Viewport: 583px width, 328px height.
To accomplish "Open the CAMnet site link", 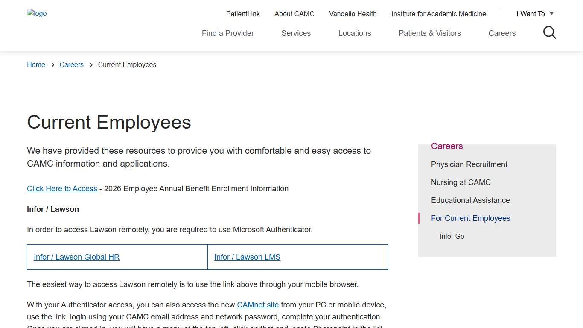I will pyautogui.click(x=258, y=305).
